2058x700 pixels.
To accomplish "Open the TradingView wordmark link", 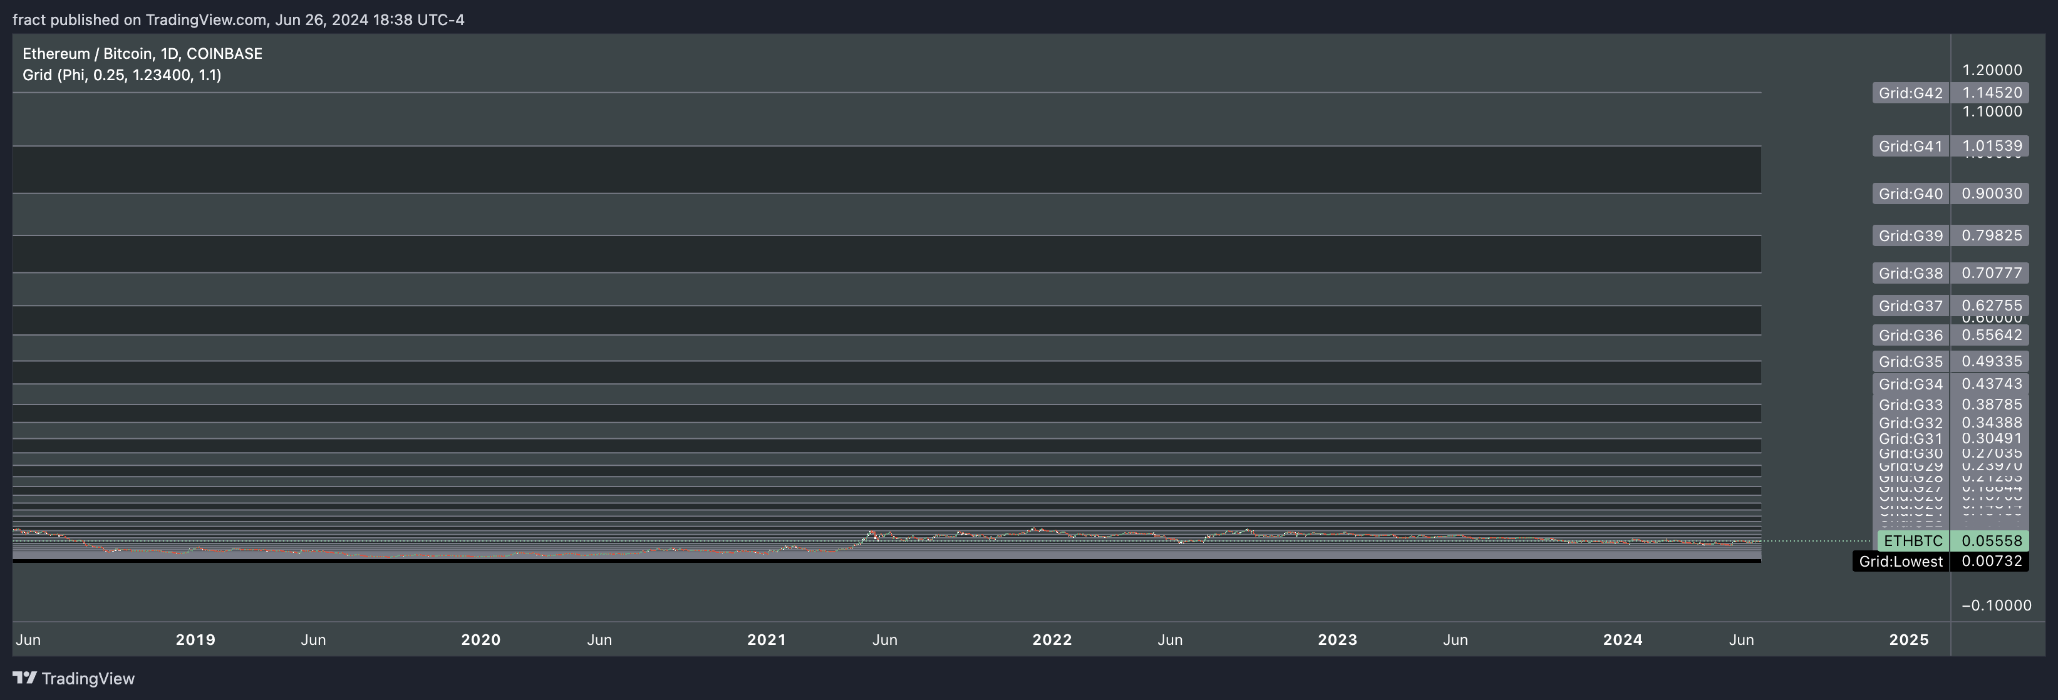I will [x=88, y=679].
